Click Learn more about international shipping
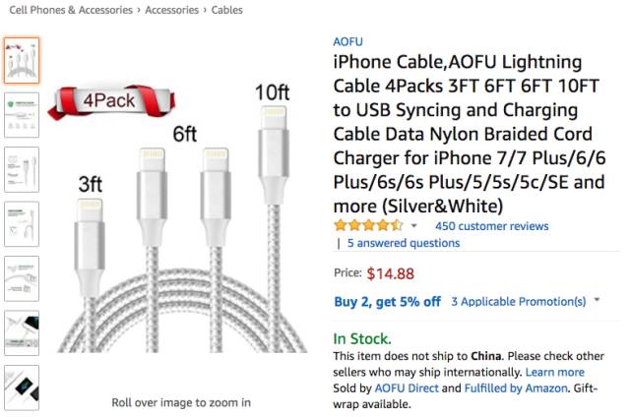 [554, 373]
